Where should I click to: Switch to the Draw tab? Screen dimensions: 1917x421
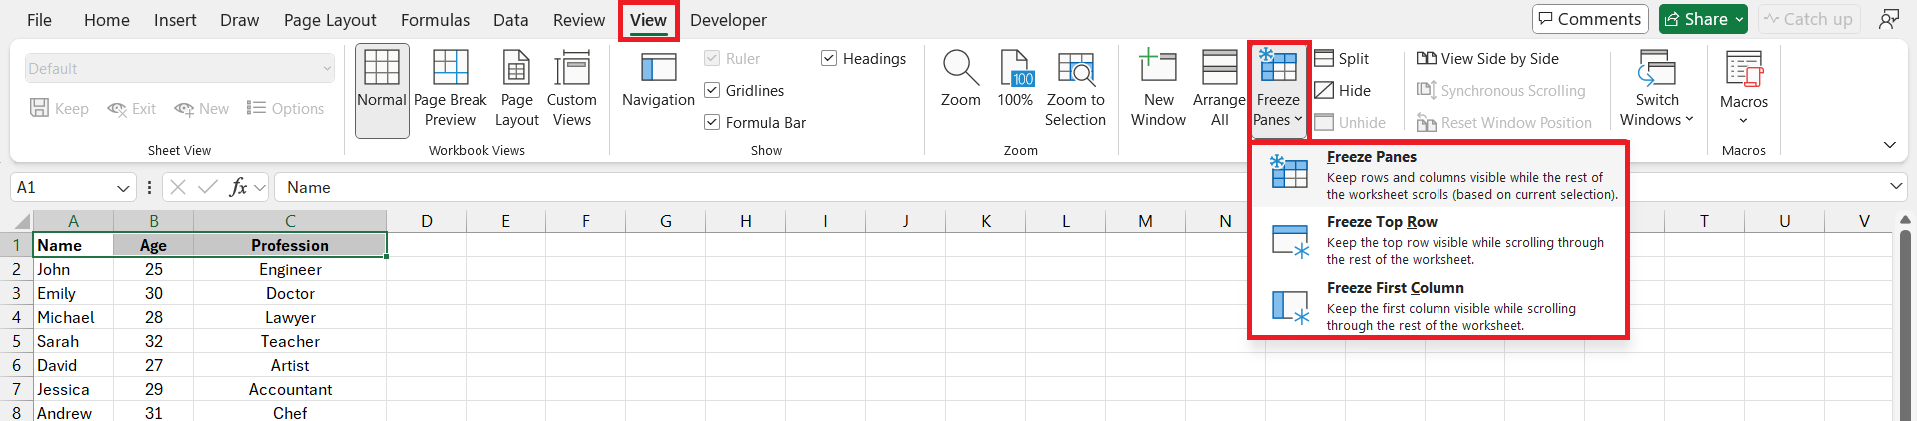click(239, 20)
